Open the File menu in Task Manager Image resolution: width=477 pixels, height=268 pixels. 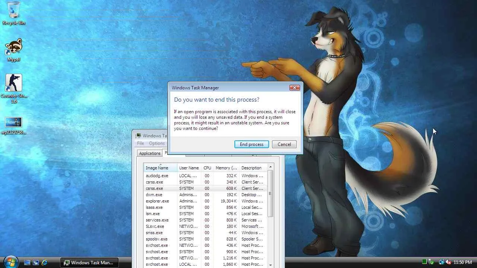pos(140,143)
